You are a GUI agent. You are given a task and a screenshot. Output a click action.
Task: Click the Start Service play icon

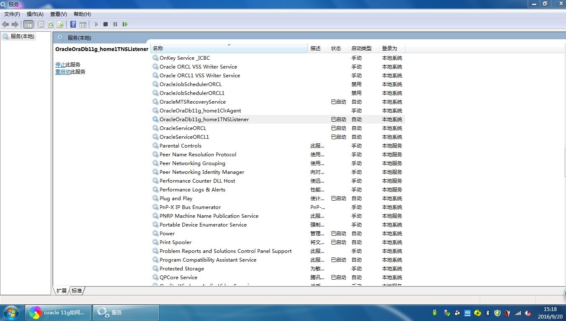tap(96, 24)
